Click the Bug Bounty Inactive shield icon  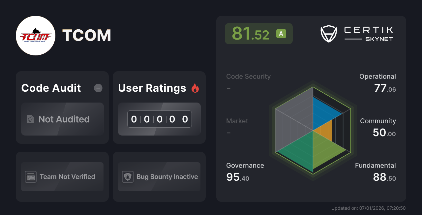coord(127,177)
